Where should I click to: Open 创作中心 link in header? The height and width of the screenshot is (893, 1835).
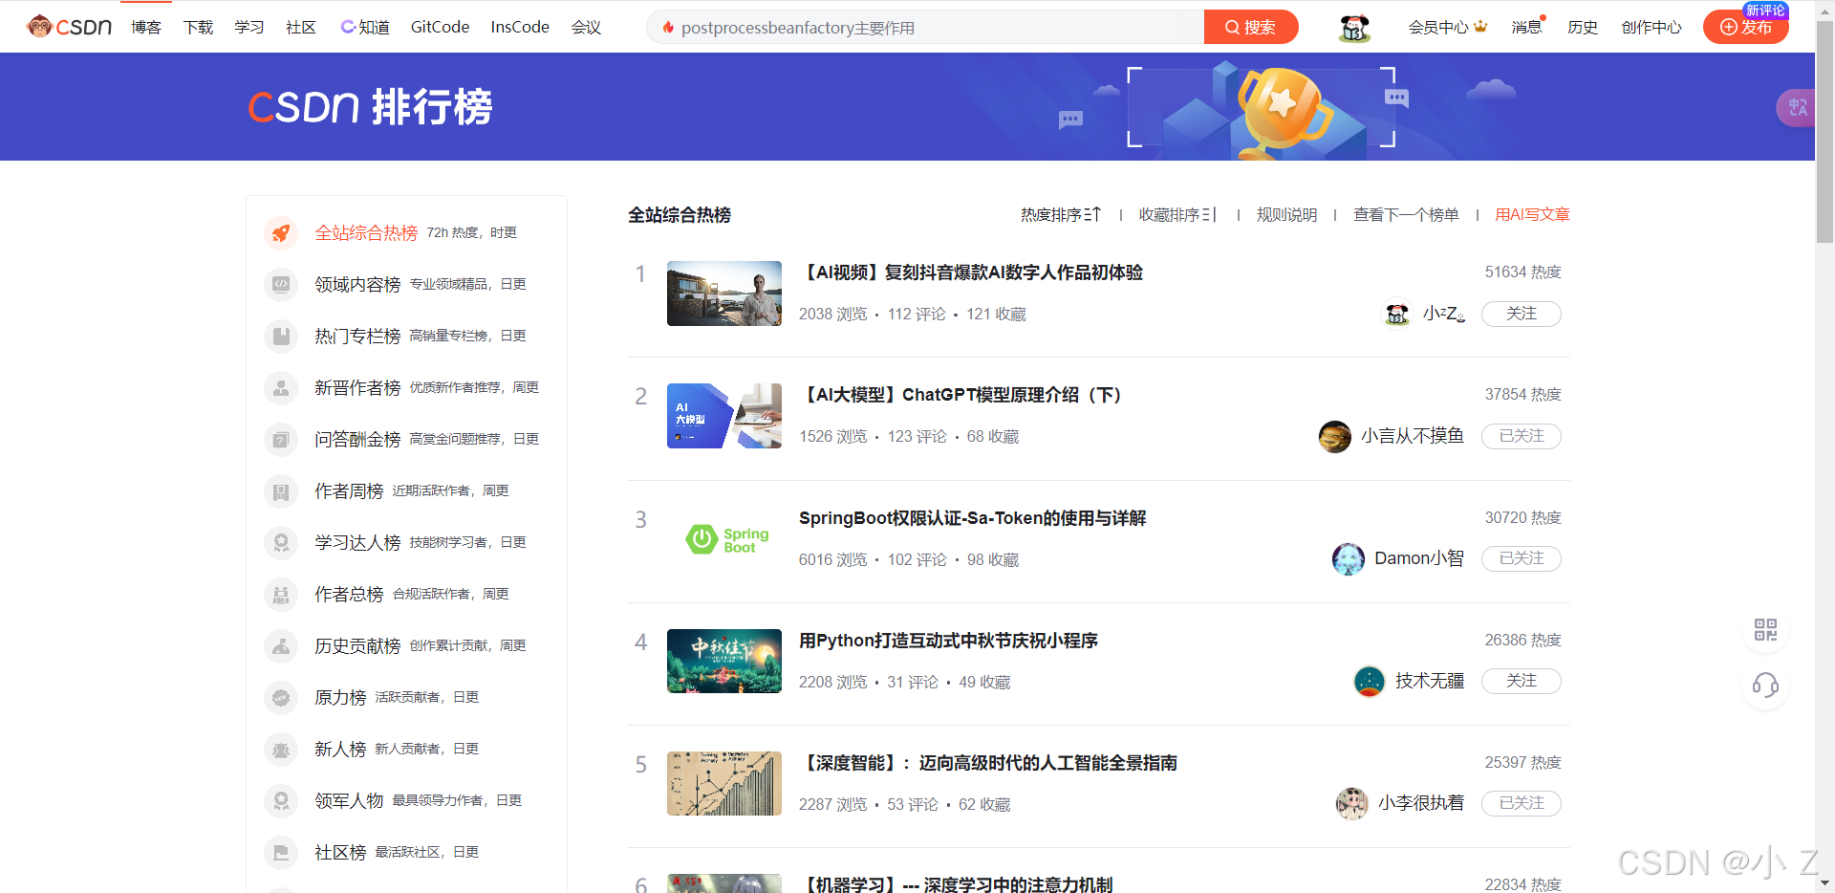(x=1651, y=28)
